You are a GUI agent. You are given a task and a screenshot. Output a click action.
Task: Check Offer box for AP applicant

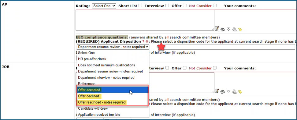(x=185, y=5)
